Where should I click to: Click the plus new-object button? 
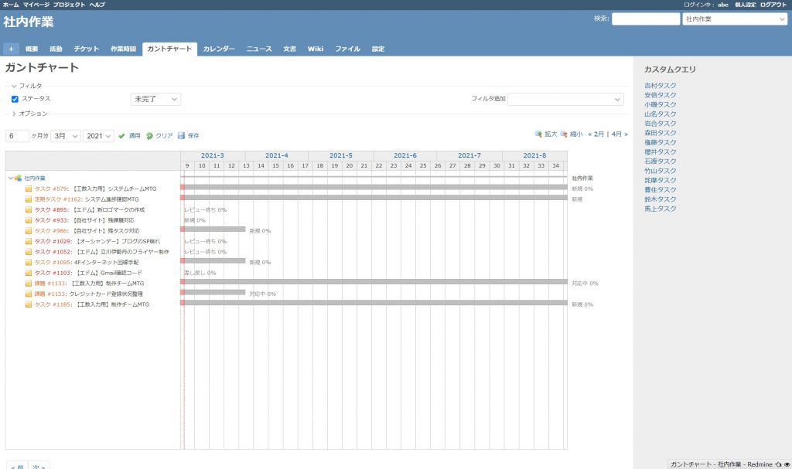11,49
